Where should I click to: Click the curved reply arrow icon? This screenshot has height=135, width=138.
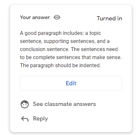point(25,119)
